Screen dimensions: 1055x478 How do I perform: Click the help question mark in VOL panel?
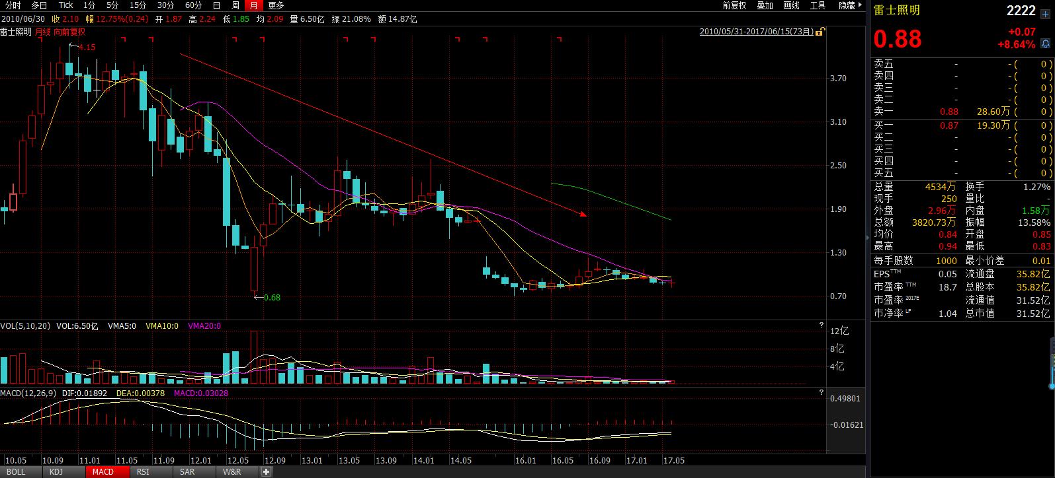tap(822, 325)
